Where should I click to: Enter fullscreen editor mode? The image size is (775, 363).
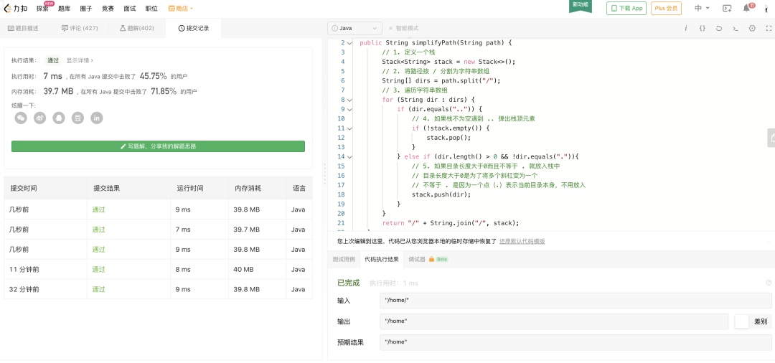pyautogui.click(x=769, y=28)
